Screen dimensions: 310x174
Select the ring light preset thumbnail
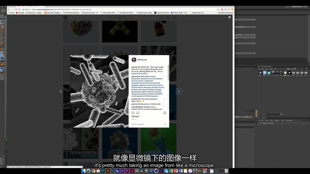281,73
